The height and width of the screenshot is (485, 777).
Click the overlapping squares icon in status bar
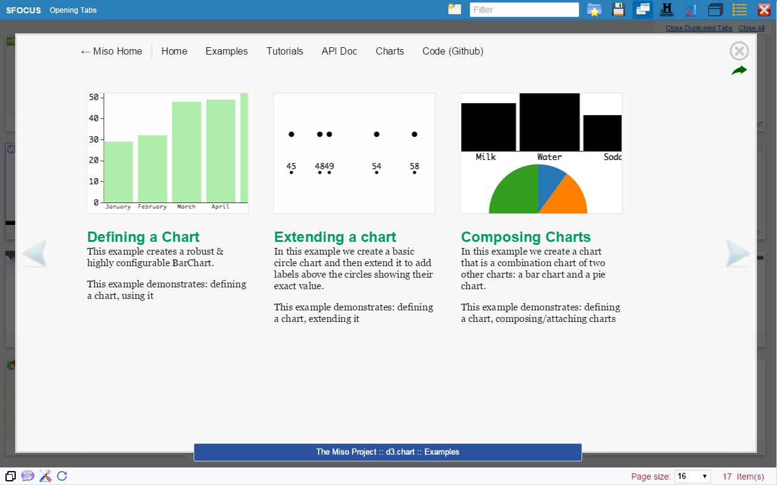[x=10, y=476]
